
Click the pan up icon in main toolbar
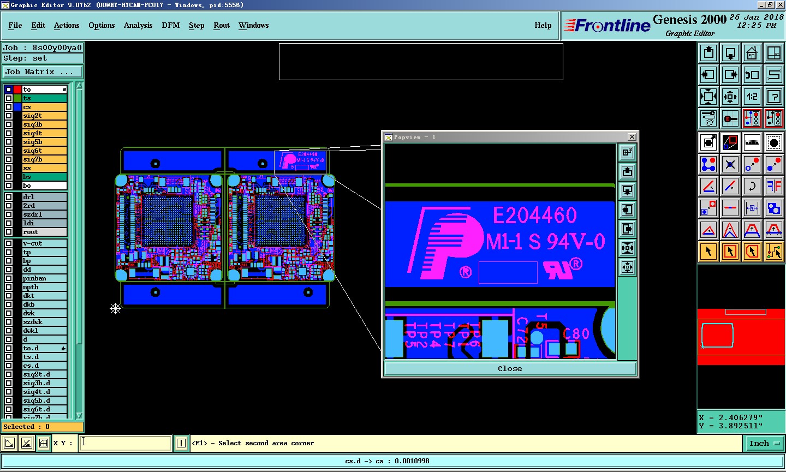click(708, 53)
